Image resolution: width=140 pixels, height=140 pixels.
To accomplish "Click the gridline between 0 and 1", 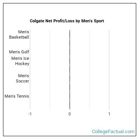I will coord(90,70).
